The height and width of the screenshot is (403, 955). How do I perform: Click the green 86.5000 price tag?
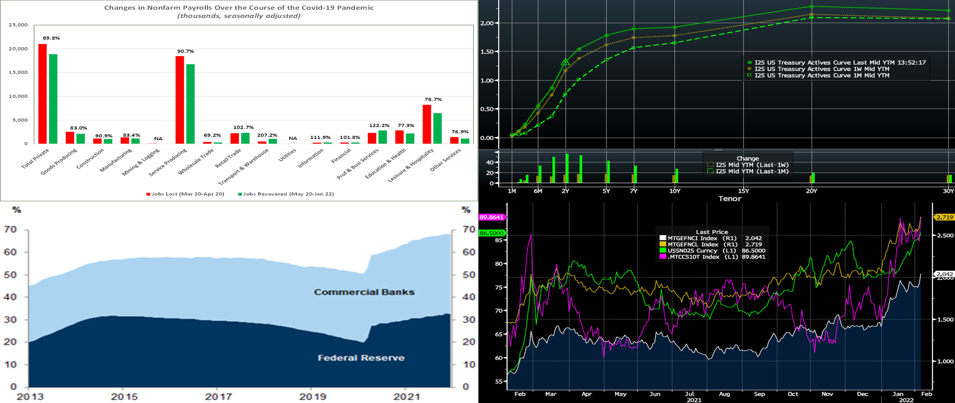pyautogui.click(x=491, y=233)
